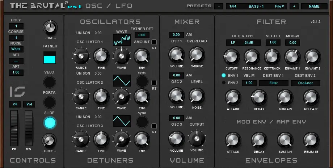Click the Oscillator 2 triangle waveform display

pyautogui.click(x=122, y=80)
